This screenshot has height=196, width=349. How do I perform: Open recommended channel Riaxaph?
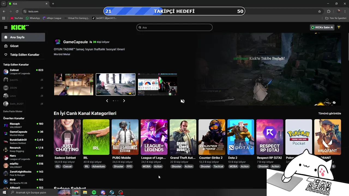(23, 125)
